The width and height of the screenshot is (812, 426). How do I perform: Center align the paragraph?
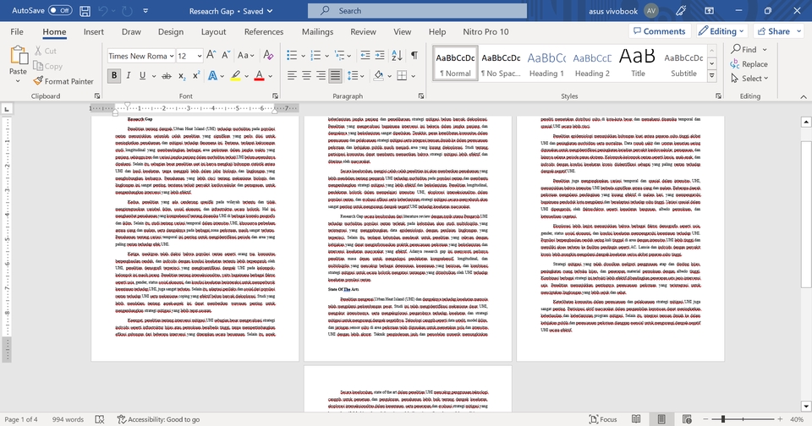pyautogui.click(x=304, y=76)
